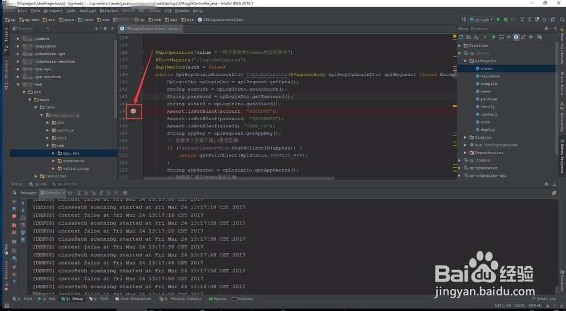Open Spring tool window button
The image size is (566, 311).
coord(217,299)
